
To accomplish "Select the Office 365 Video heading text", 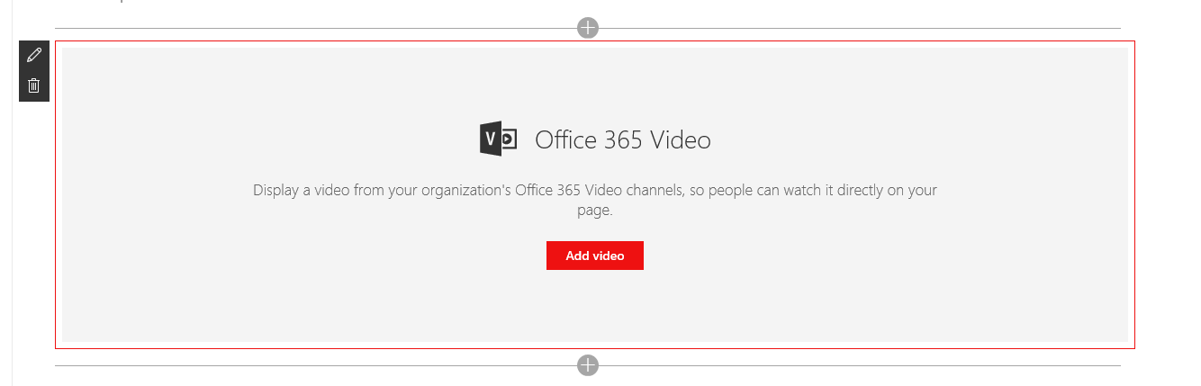I will point(623,140).
